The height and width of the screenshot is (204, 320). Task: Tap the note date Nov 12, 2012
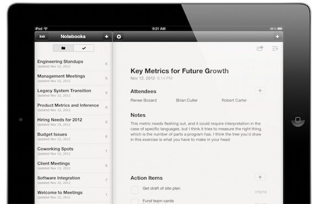pyautogui.click(x=143, y=78)
